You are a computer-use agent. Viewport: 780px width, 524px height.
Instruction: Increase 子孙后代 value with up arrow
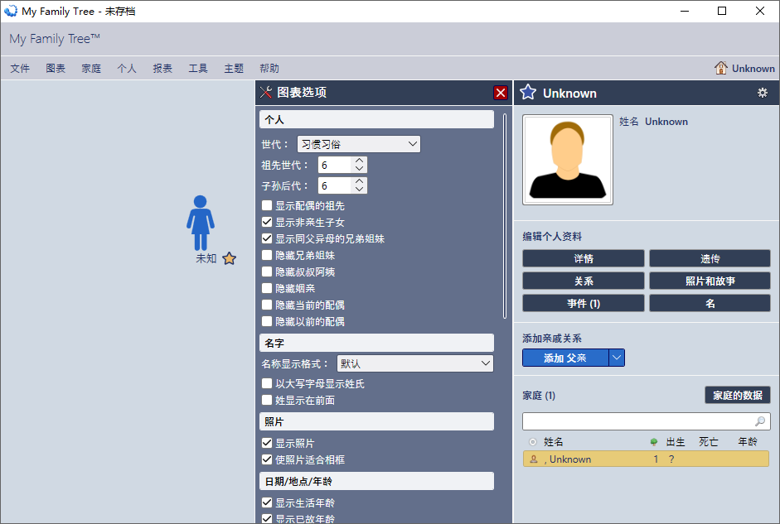[x=359, y=182]
